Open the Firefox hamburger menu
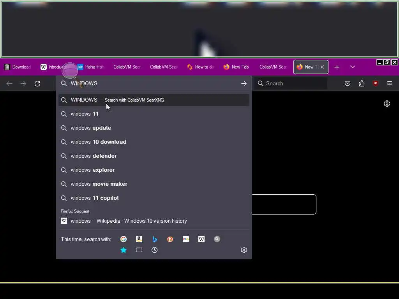 390,83
